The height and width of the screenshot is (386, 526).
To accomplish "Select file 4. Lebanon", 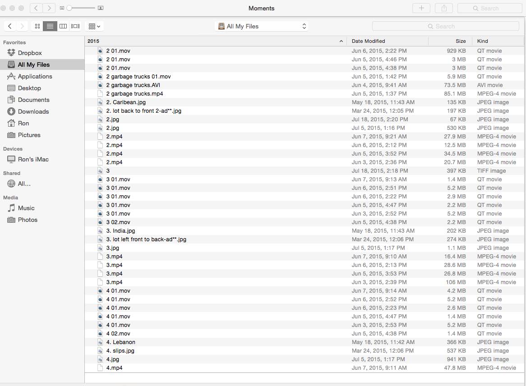I will point(304,342).
